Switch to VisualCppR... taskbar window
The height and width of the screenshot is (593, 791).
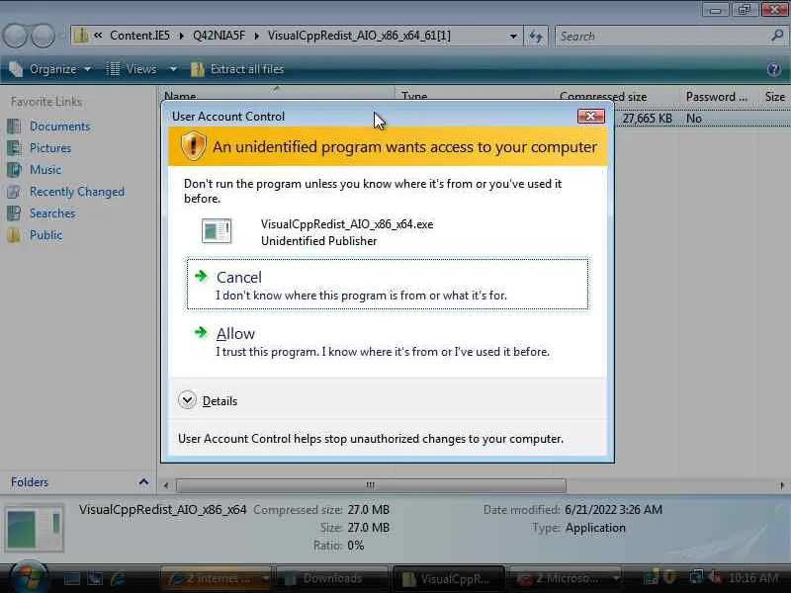click(x=448, y=578)
